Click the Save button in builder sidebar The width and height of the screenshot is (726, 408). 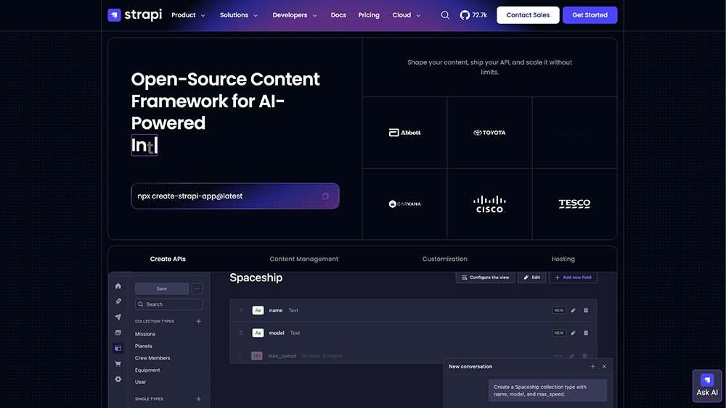click(x=162, y=288)
